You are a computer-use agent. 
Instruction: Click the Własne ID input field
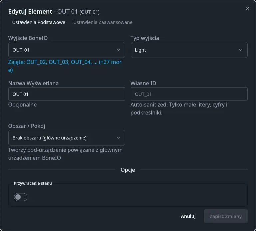189,94
